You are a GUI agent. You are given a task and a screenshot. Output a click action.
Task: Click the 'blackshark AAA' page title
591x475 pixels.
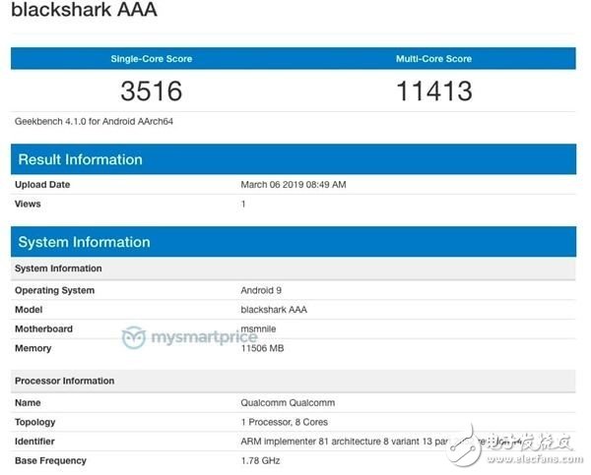click(84, 9)
